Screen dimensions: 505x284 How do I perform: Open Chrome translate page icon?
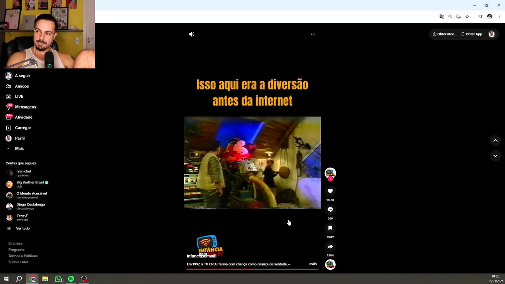click(441, 17)
